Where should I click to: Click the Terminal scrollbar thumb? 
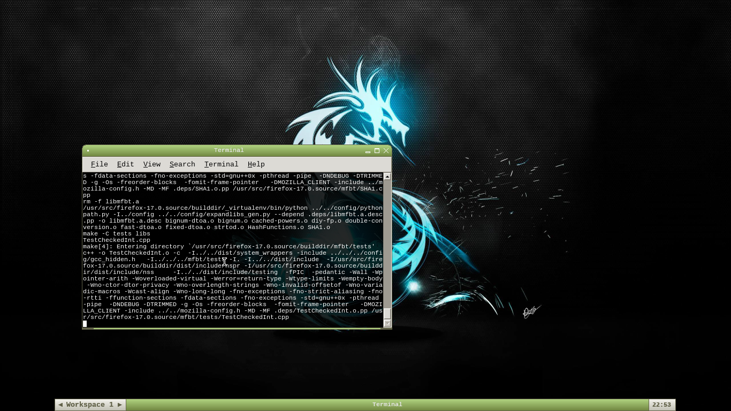pyautogui.click(x=387, y=314)
